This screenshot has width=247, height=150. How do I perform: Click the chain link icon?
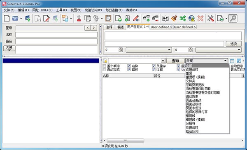point(96,18)
